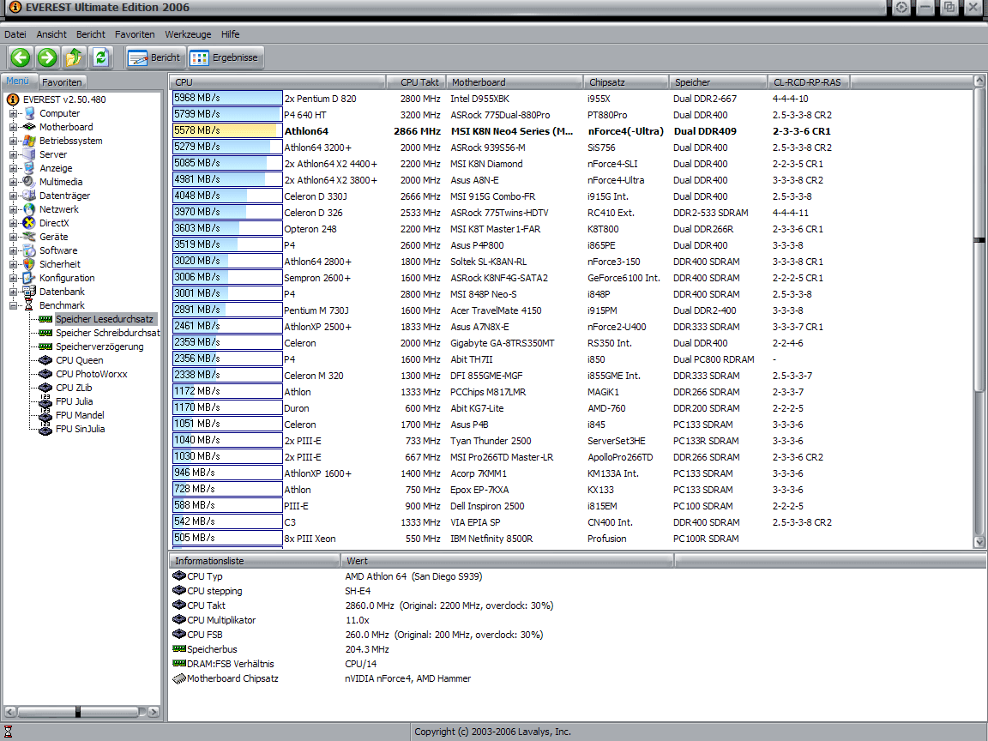Click the Software tree icon
This screenshot has height=741, width=988.
tap(29, 250)
